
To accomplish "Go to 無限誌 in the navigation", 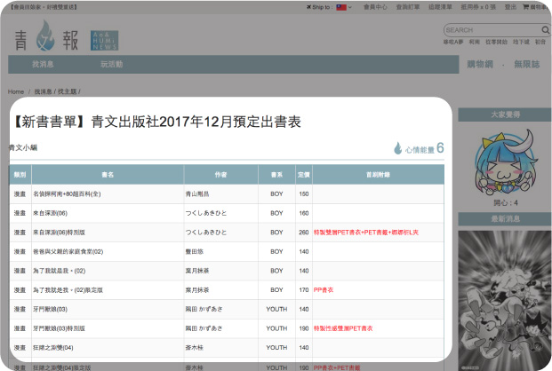I will click(526, 64).
